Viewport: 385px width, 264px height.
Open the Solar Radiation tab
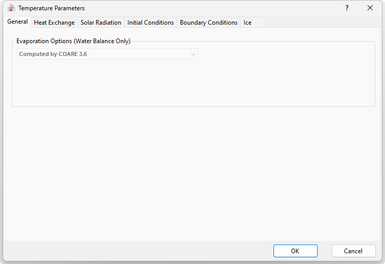tap(101, 23)
